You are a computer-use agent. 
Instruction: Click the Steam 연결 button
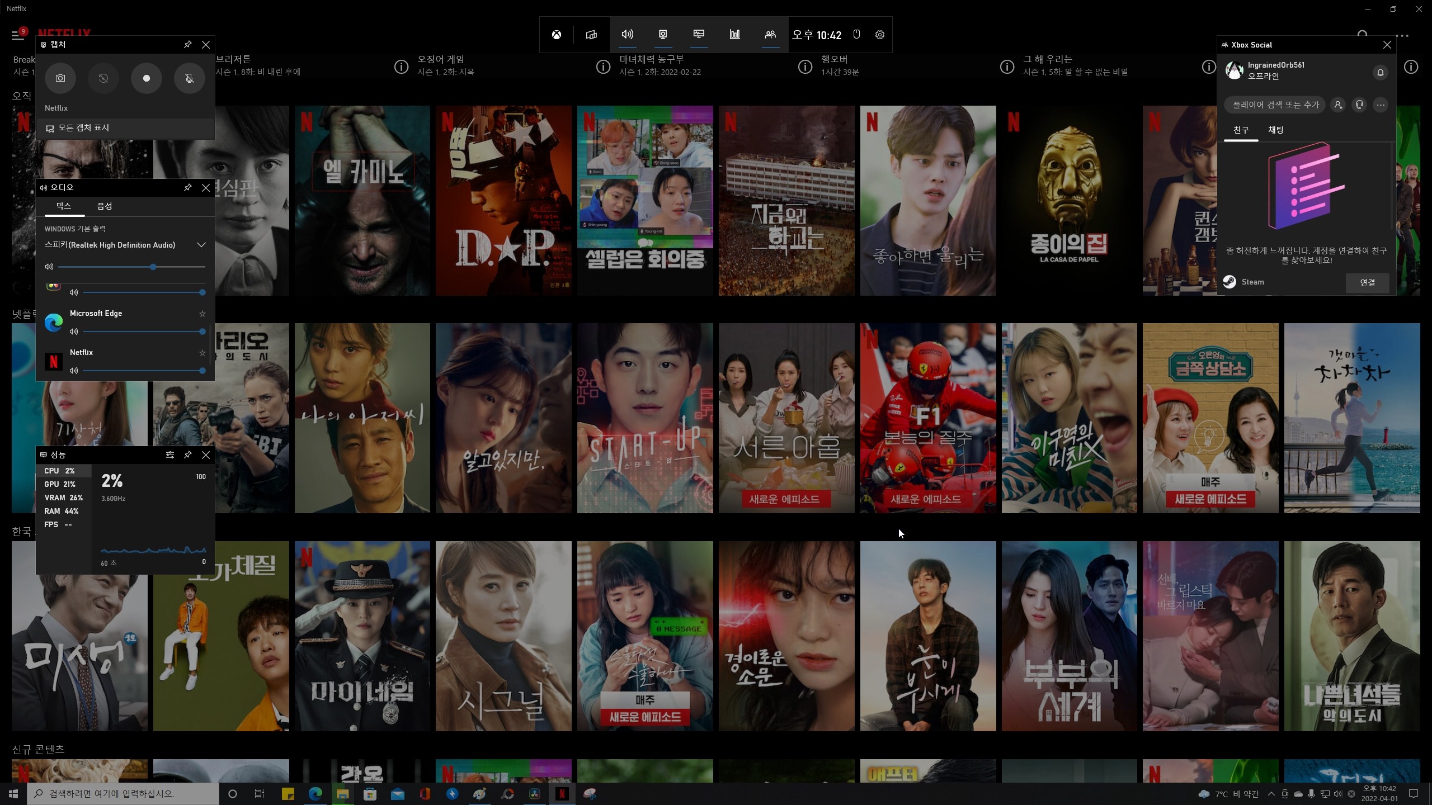click(1367, 282)
